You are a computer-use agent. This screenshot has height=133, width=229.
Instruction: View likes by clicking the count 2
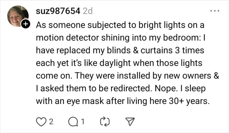point(51,122)
